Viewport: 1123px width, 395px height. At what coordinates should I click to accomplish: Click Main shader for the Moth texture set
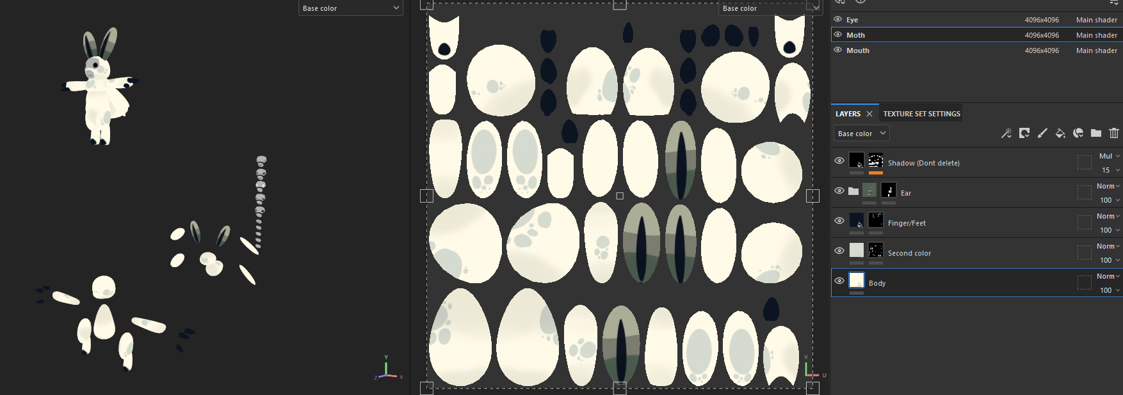[x=1096, y=35]
